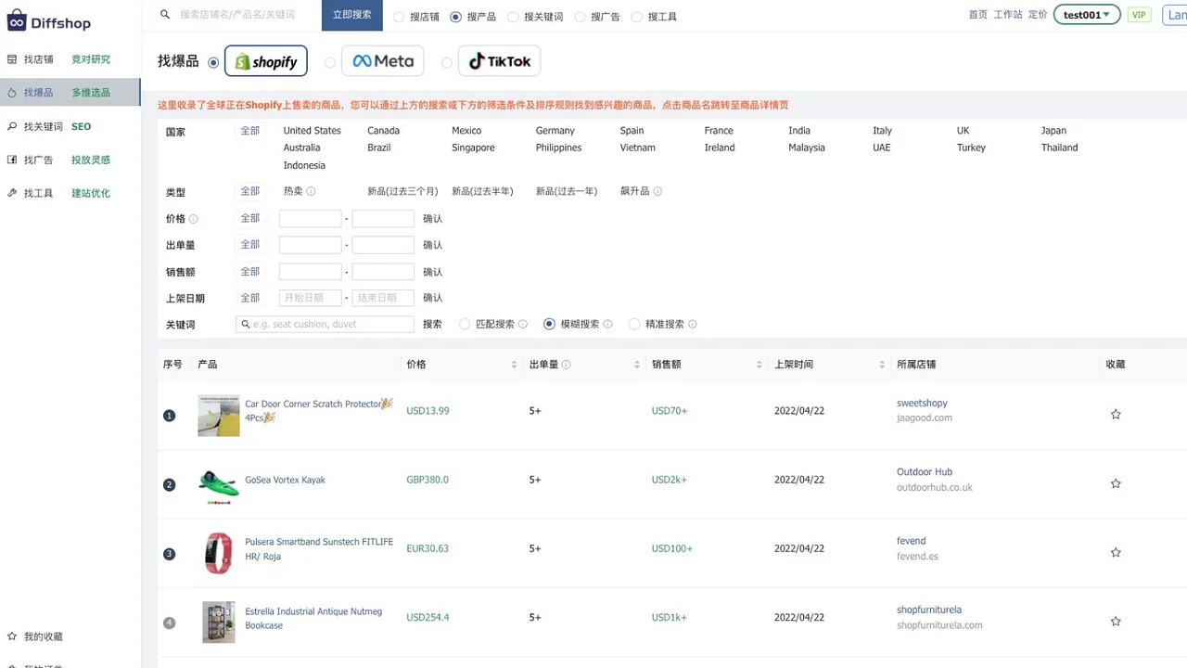Open the test001 account dropdown
The width and height of the screenshot is (1187, 668).
(x=1086, y=15)
